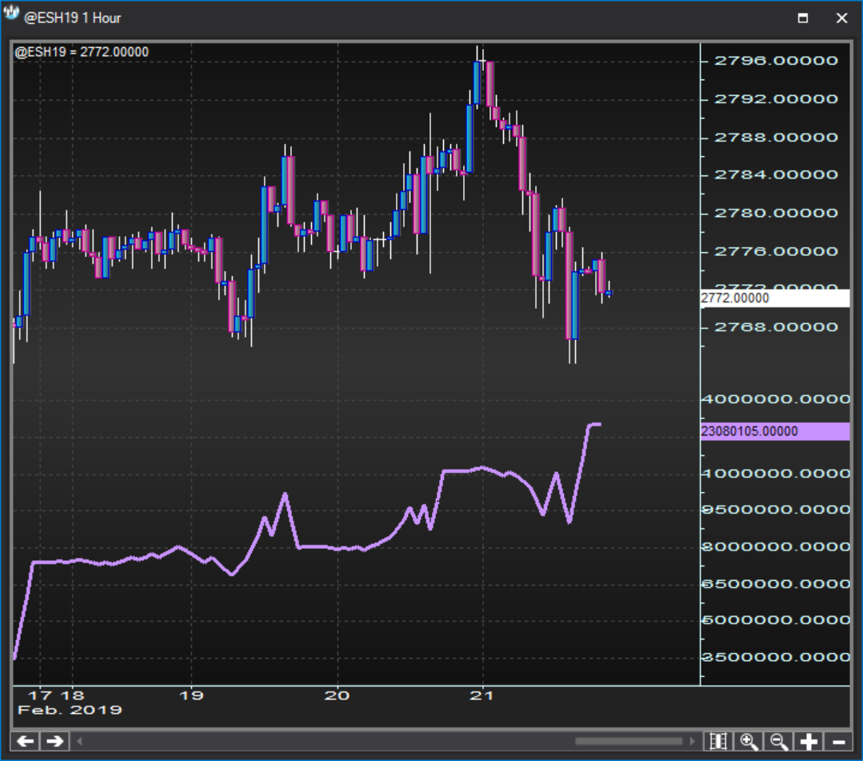Click the 2780.00000 price axis label
Image resolution: width=863 pixels, height=761 pixels.
(x=776, y=213)
